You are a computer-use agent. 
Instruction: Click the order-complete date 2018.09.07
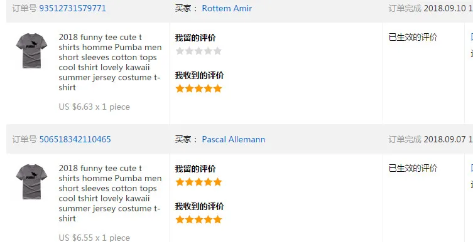coord(445,139)
